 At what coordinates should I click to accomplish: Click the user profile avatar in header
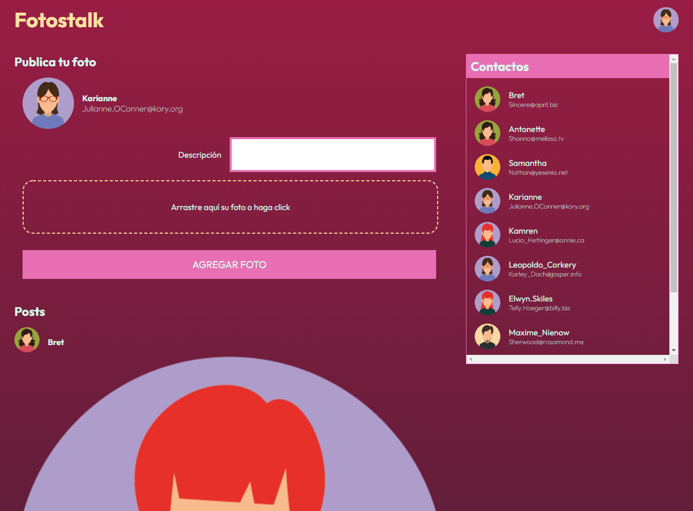tap(666, 20)
